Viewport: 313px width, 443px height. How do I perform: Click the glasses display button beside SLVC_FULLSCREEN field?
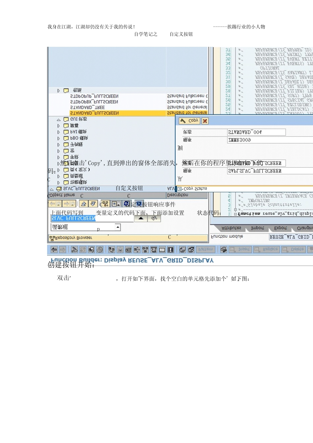(x=154, y=218)
